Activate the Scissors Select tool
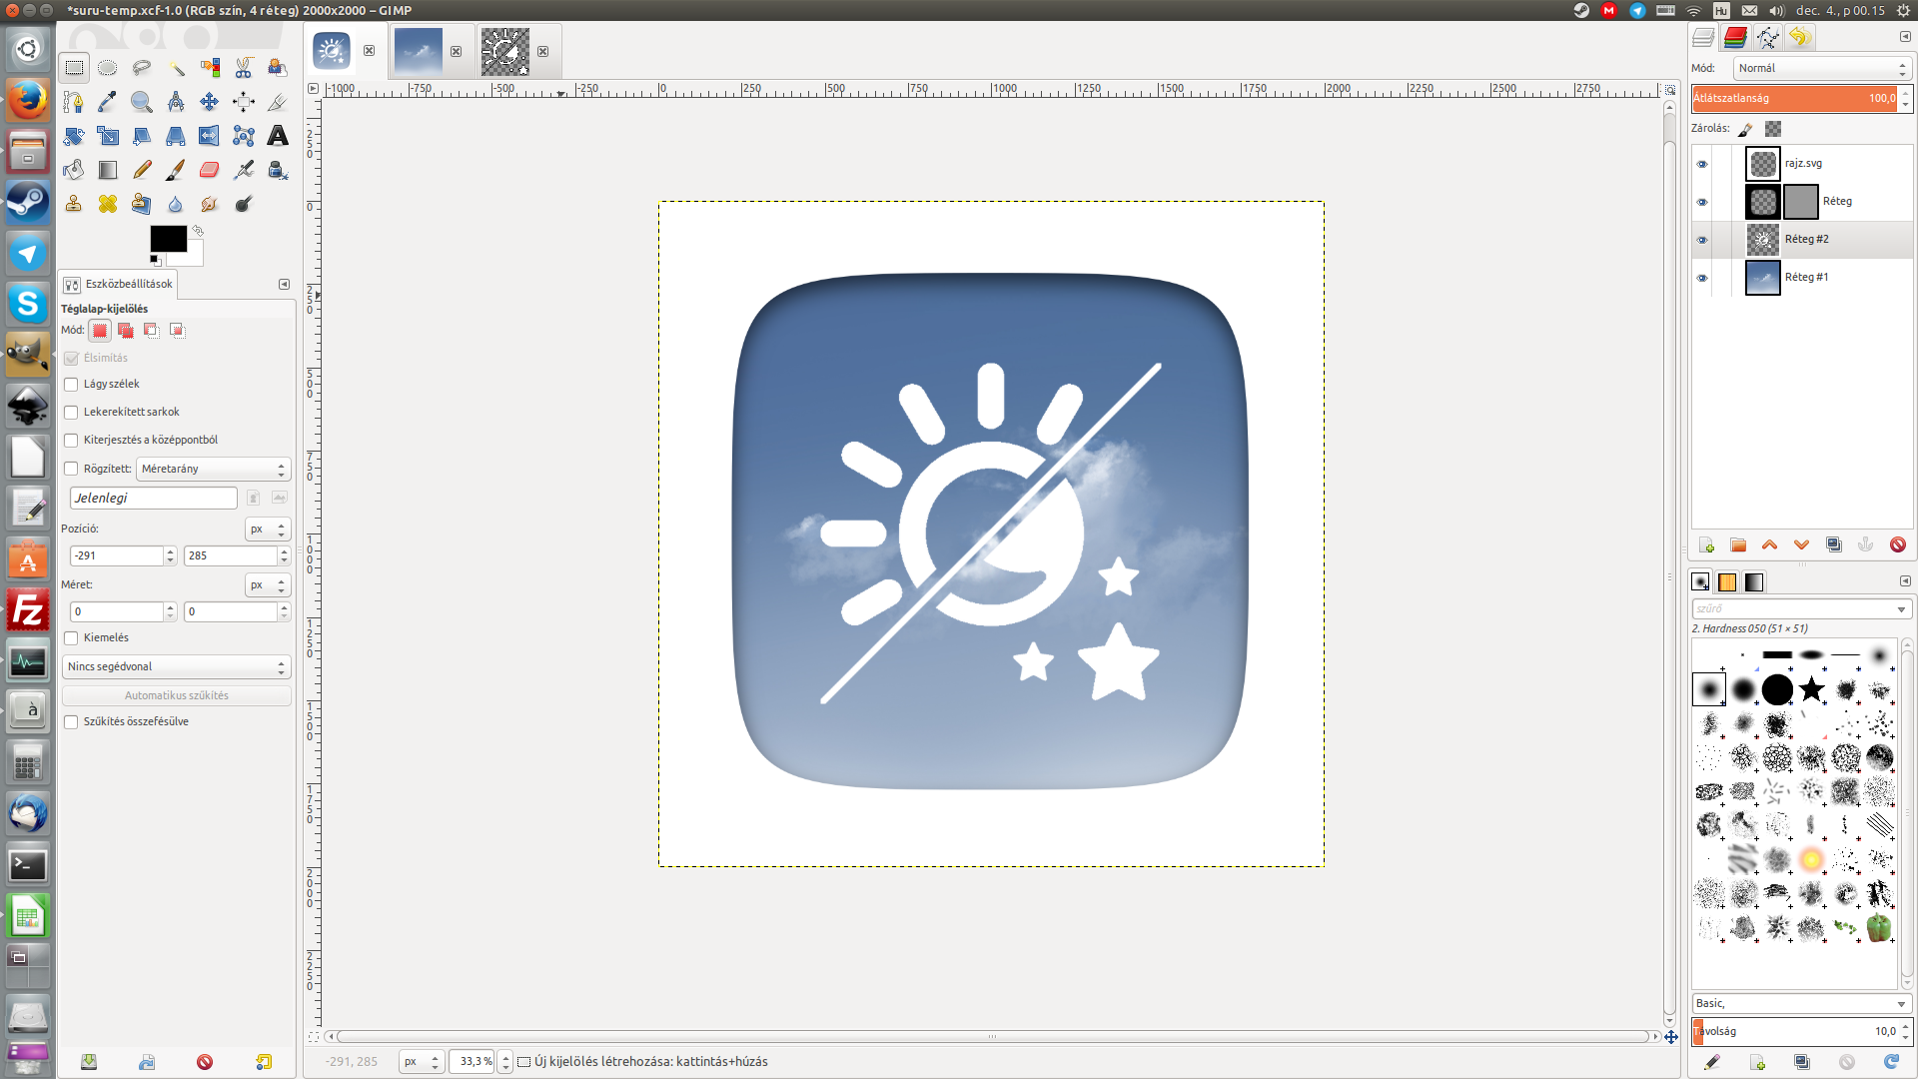Image resolution: width=1918 pixels, height=1079 pixels. pos(244,68)
